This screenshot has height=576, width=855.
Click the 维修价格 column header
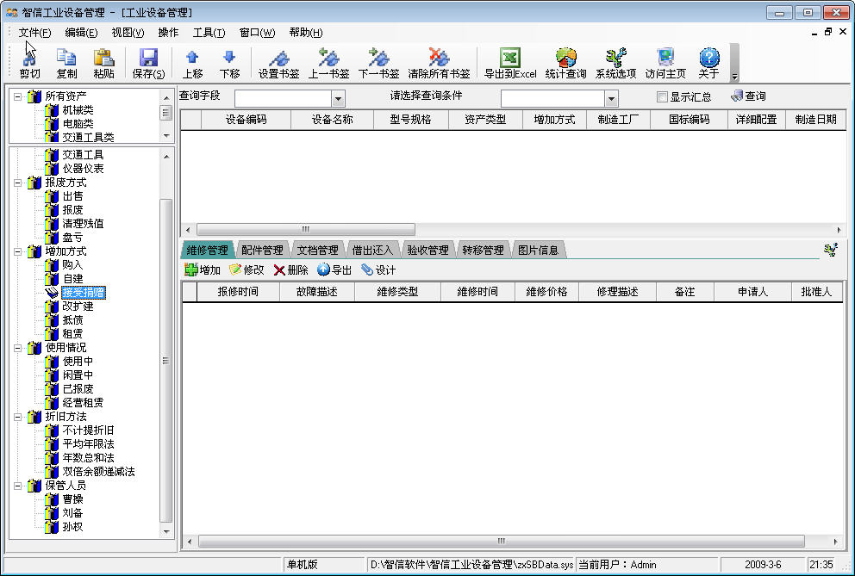click(x=546, y=292)
